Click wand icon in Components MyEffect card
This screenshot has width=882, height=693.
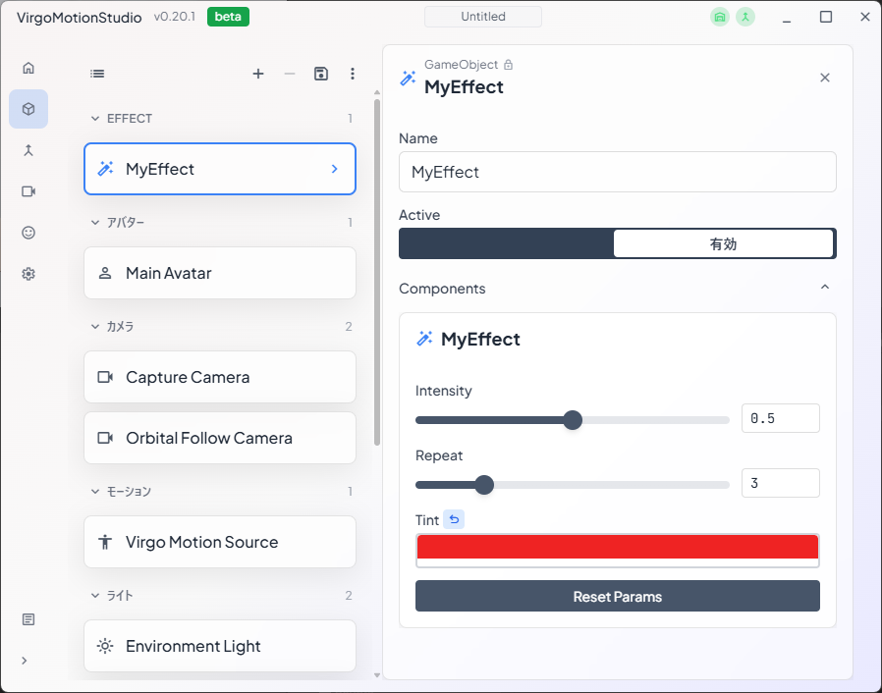[x=424, y=339]
